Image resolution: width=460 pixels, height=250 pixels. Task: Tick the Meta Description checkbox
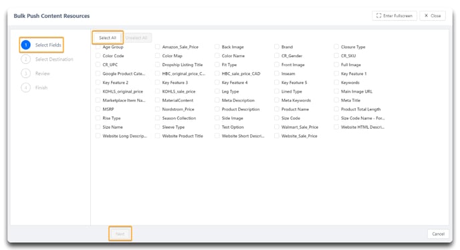(x=217, y=100)
